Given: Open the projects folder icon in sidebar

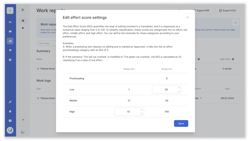Looking at the screenshot, I should click(x=10, y=31).
